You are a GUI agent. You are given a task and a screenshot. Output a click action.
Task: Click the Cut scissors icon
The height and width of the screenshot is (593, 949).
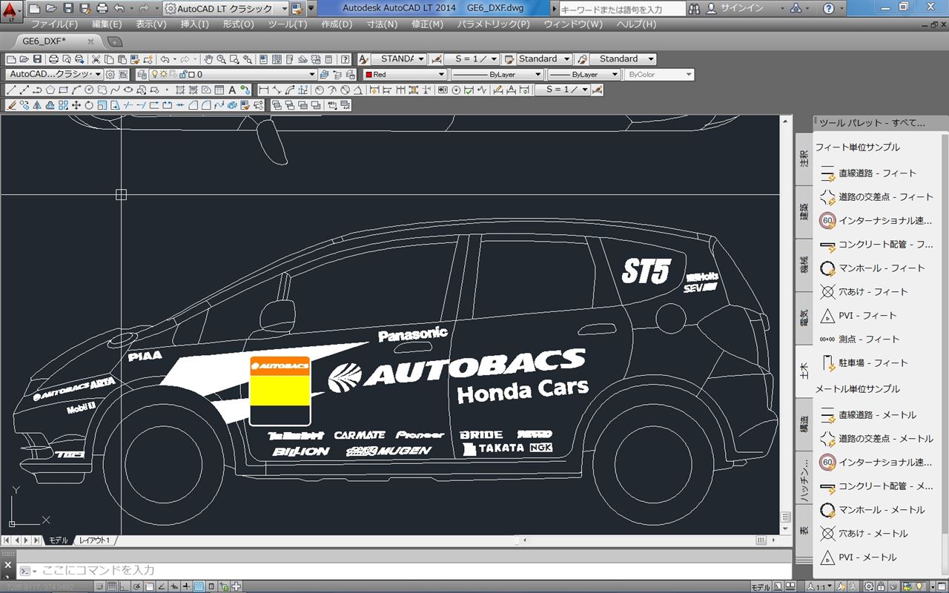tap(96, 59)
